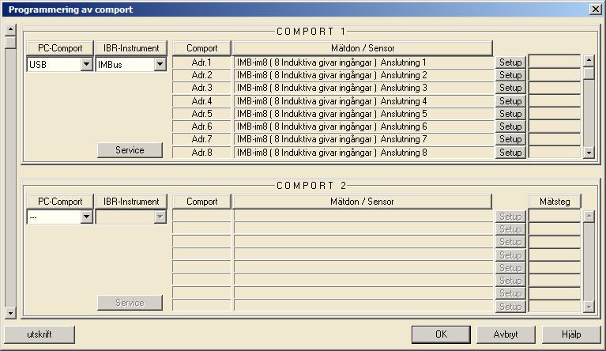This screenshot has width=606, height=351.
Task: Click the Mätsteg header in COMPORT 2
Action: pyautogui.click(x=555, y=202)
